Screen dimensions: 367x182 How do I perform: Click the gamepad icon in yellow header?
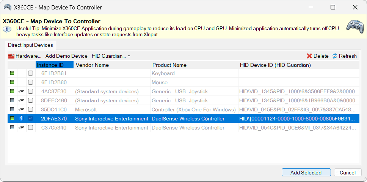pos(355,26)
